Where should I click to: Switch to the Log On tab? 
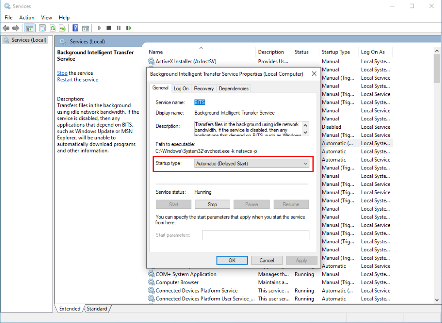pyautogui.click(x=181, y=88)
